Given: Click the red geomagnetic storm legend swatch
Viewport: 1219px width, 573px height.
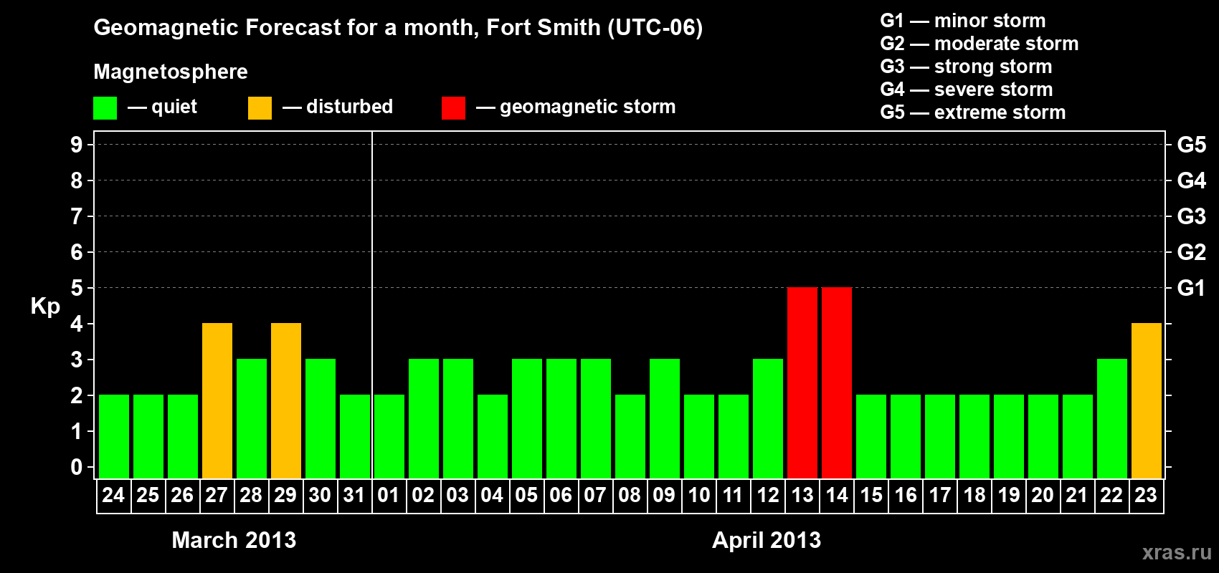Looking at the screenshot, I should click(x=453, y=108).
